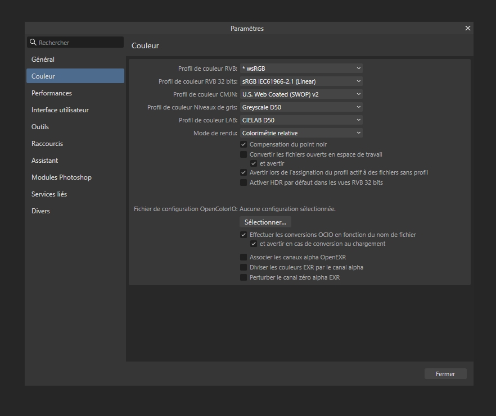Open Profil de couleur CMJN dropdown
The width and height of the screenshot is (496, 416).
click(301, 94)
